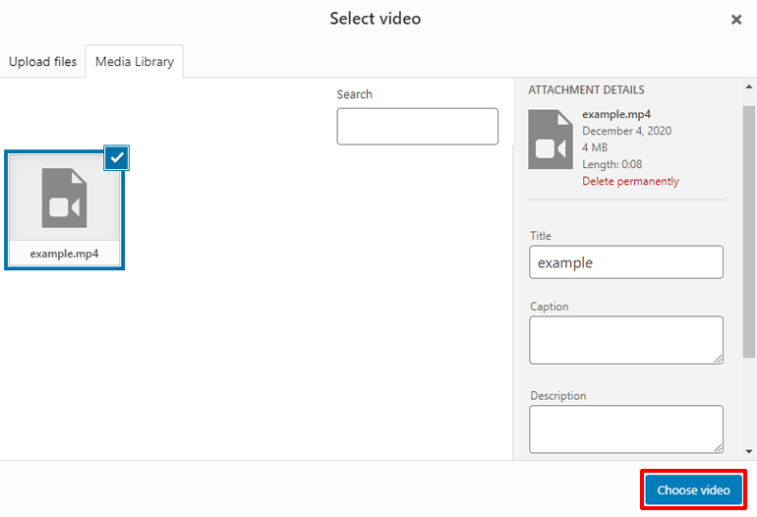The width and height of the screenshot is (757, 517).
Task: Click the Delete permanently link
Action: coord(630,181)
